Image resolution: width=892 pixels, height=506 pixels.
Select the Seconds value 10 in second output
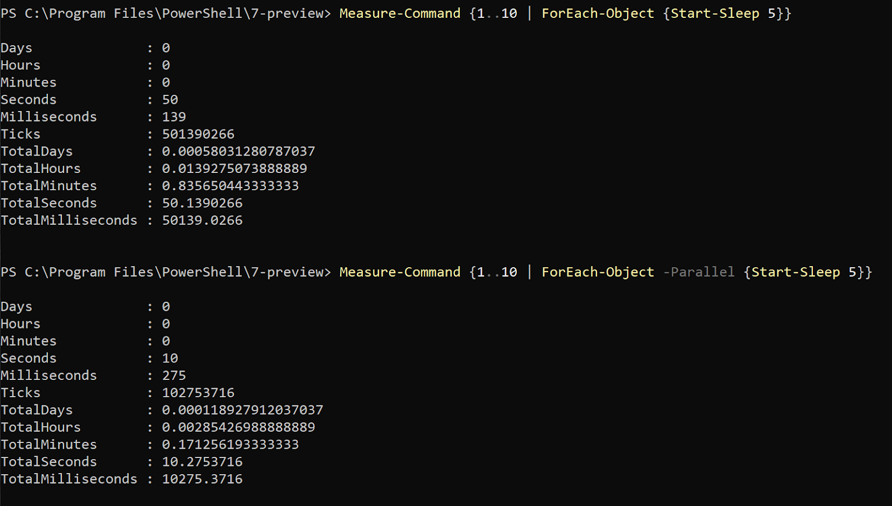[169, 358]
